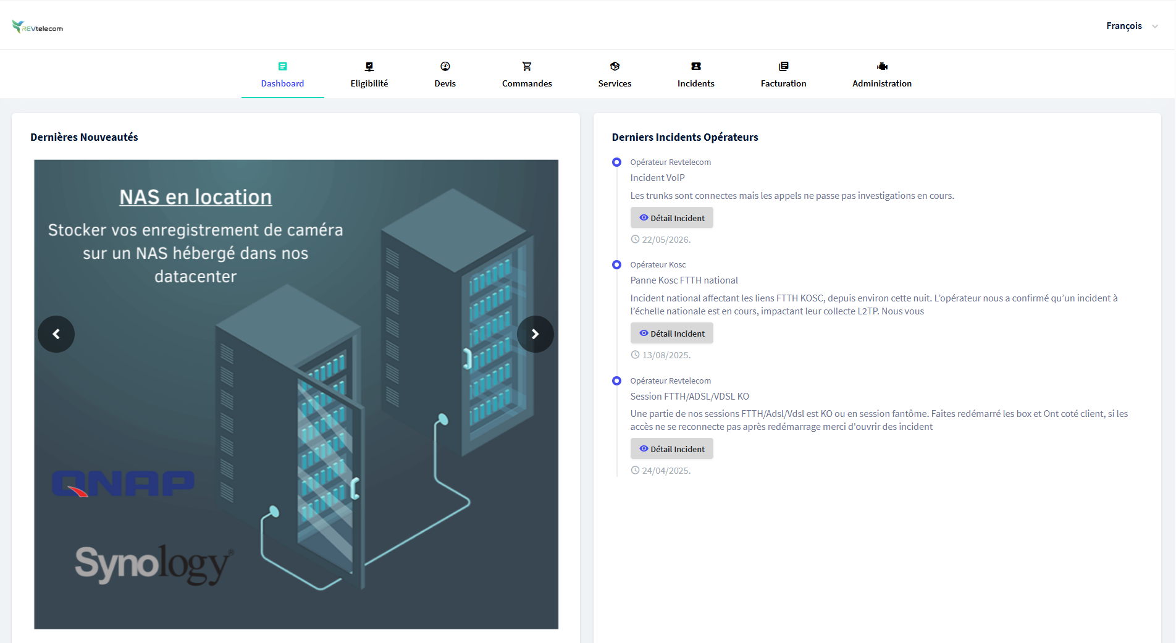Show previous slide in news carousel
Viewport: 1176px width, 643px height.
[56, 334]
